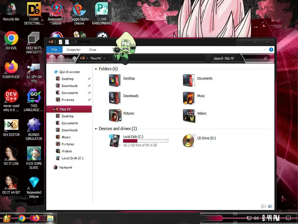Click the search magnifier in Explorer

tap(265, 58)
